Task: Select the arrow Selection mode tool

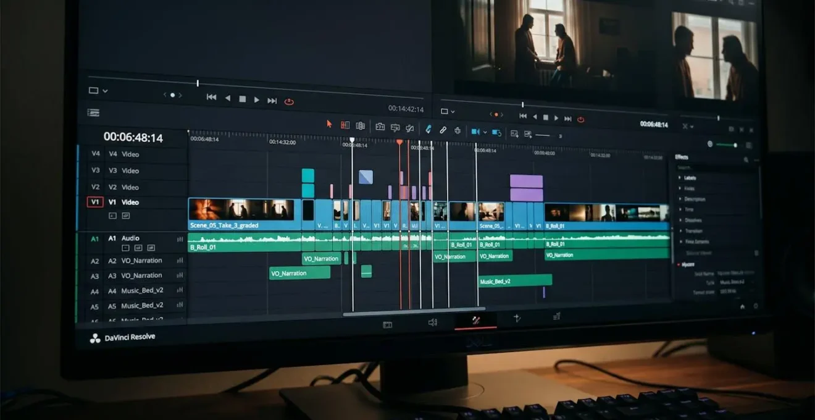Action: point(329,124)
